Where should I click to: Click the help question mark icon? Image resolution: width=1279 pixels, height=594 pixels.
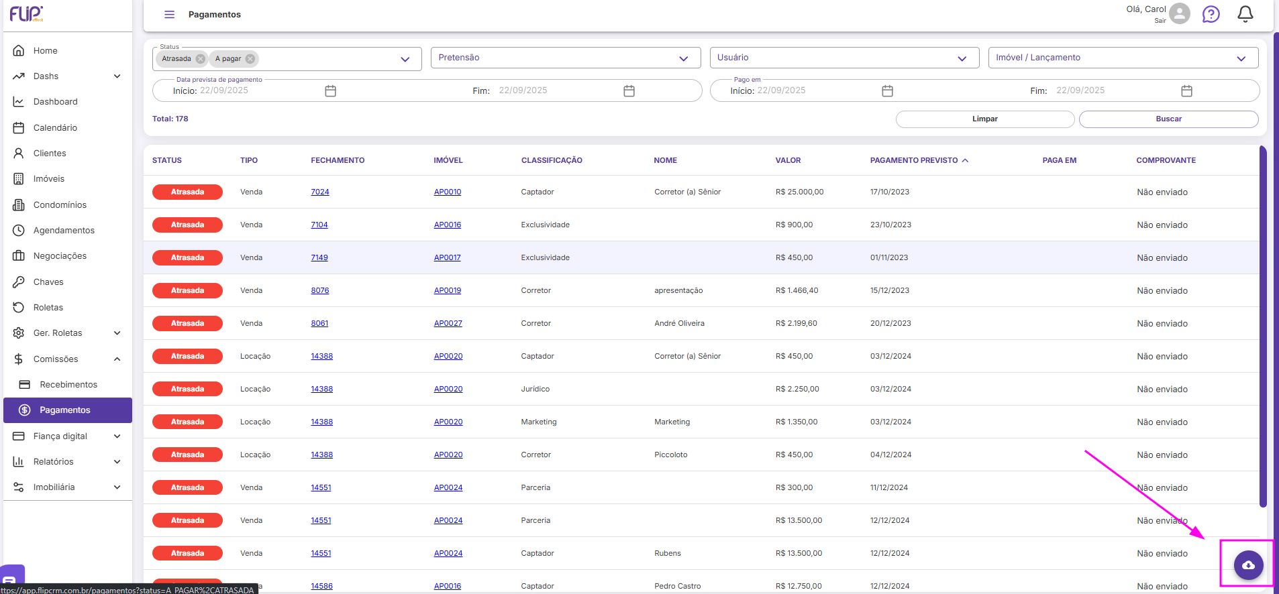tap(1211, 14)
